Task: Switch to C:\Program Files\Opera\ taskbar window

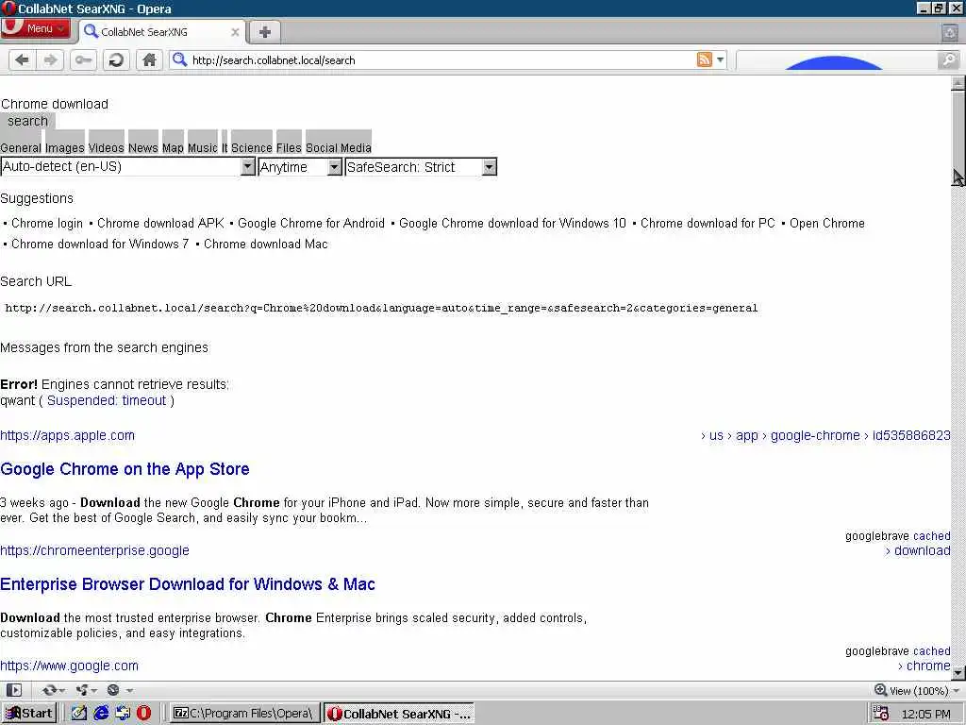Action: [x=244, y=714]
